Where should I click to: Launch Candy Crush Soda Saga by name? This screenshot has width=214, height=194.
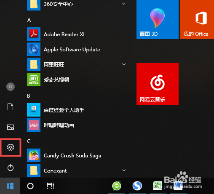pos(72,156)
